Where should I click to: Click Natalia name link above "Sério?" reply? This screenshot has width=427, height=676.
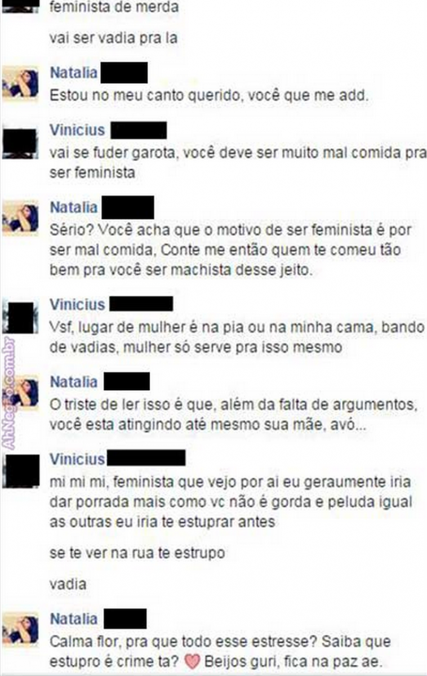pyautogui.click(x=73, y=207)
